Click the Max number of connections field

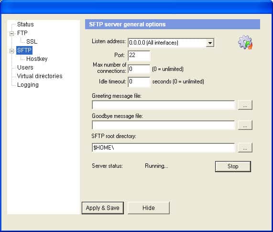(x=139, y=69)
